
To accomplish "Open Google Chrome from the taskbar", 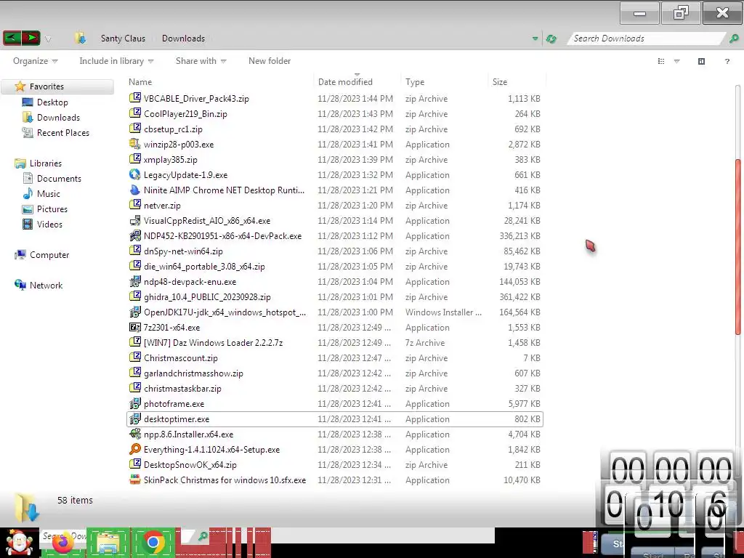I will (153, 542).
